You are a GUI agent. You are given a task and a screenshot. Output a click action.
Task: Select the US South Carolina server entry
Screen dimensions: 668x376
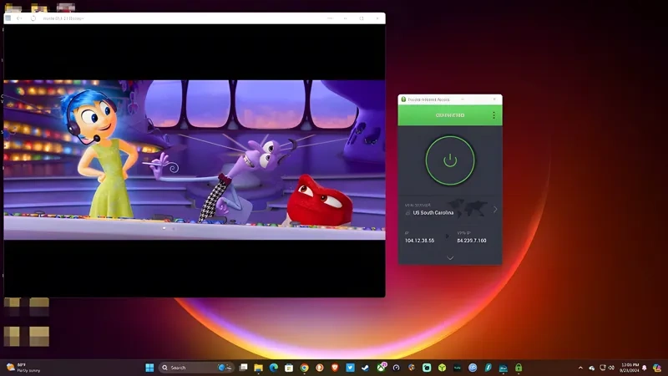coord(434,213)
